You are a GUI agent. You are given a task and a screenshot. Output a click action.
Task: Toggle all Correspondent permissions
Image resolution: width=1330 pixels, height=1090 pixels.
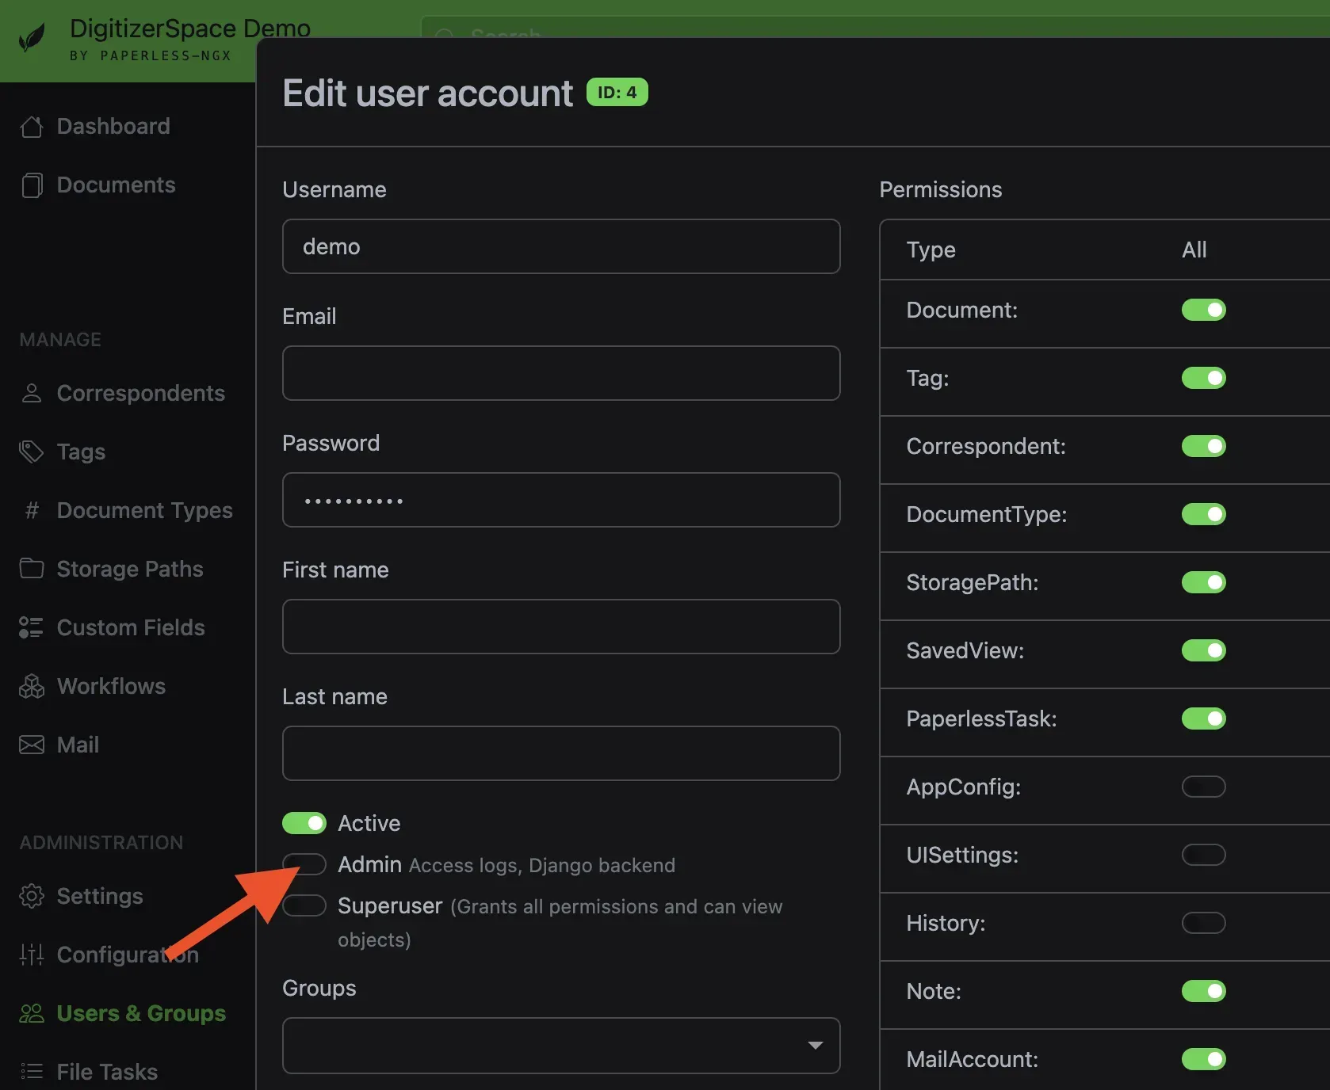coord(1203,446)
